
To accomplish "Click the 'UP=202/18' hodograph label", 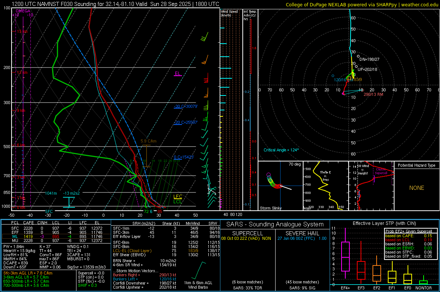I will coord(367,69).
